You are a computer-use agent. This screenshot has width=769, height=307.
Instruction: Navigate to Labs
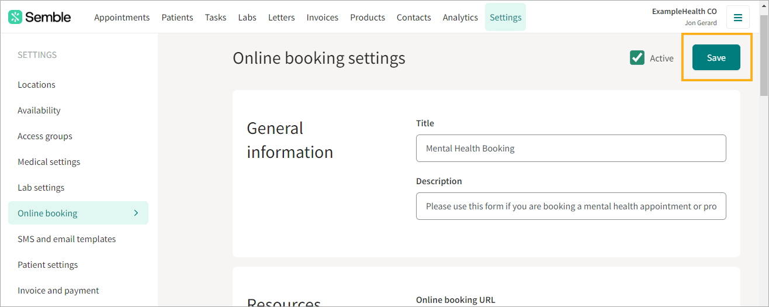click(x=247, y=18)
